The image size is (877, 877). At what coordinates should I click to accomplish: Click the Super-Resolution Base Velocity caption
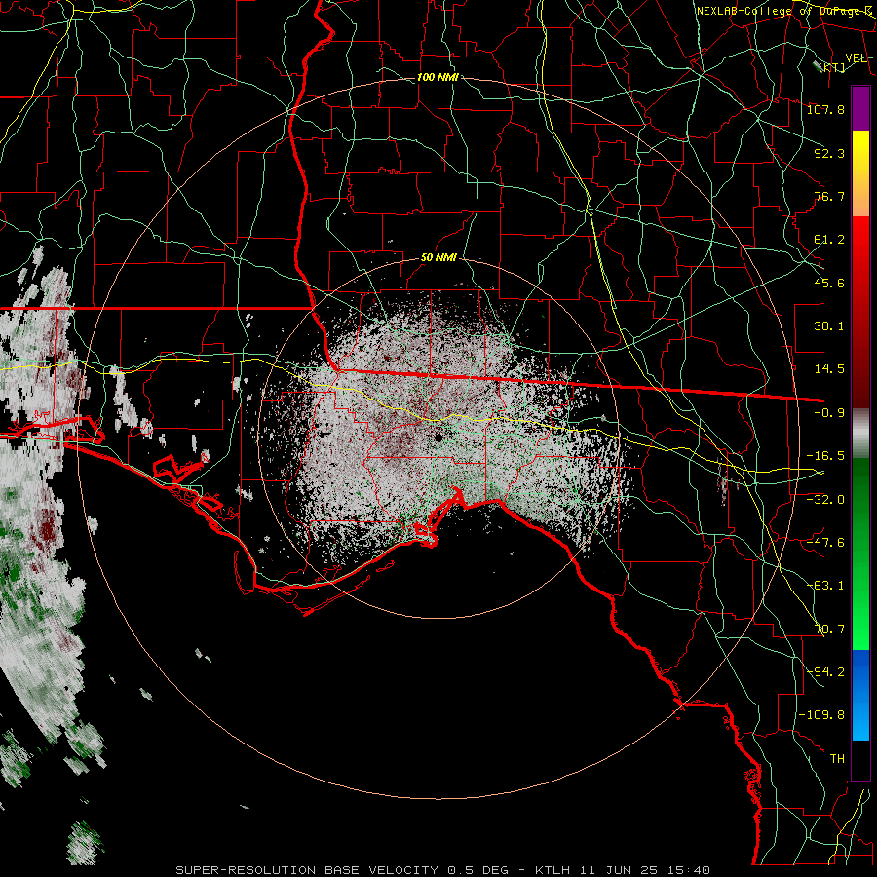click(443, 870)
